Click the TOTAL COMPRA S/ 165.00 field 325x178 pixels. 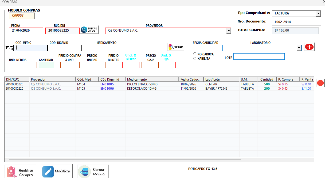click(x=295, y=31)
